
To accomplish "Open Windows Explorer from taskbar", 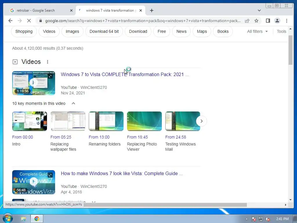I will [x=23, y=219].
